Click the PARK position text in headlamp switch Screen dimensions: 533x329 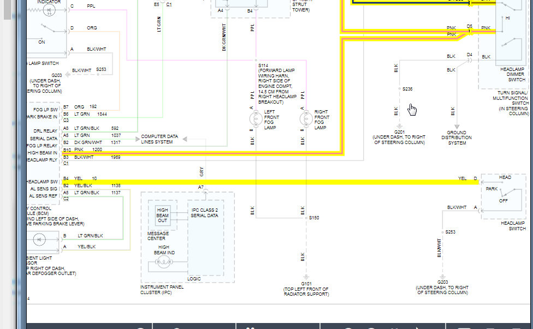click(491, 189)
